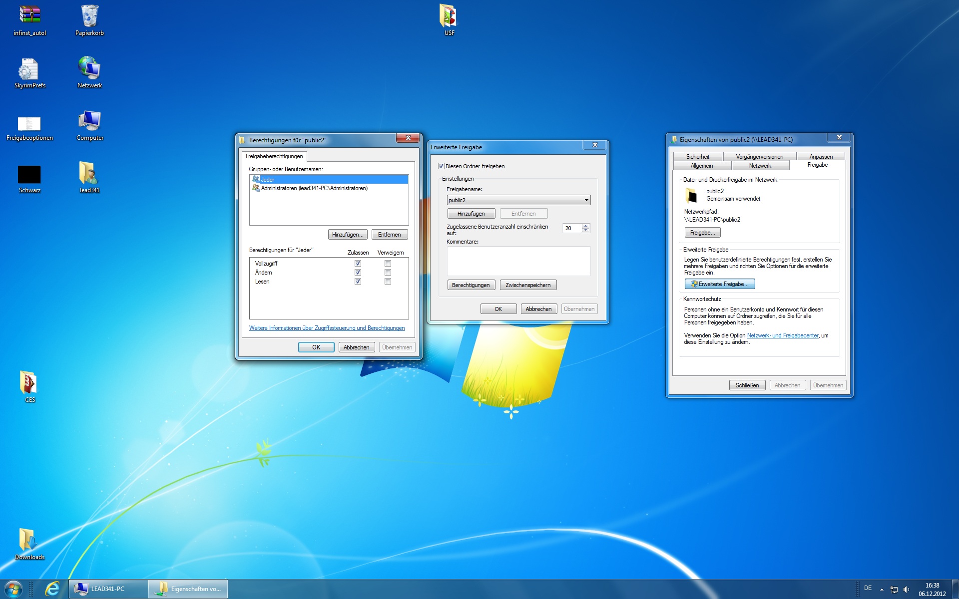Click the volume speaker tray icon
The width and height of the screenshot is (959, 599).
906,590
